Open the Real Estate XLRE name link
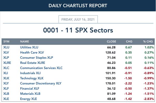 pyautogui.click(x=32, y=63)
